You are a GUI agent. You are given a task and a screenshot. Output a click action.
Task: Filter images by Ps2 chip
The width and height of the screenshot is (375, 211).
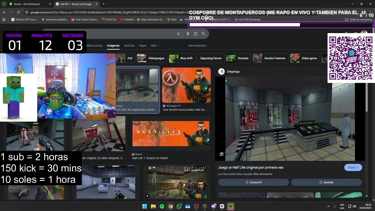point(126,58)
